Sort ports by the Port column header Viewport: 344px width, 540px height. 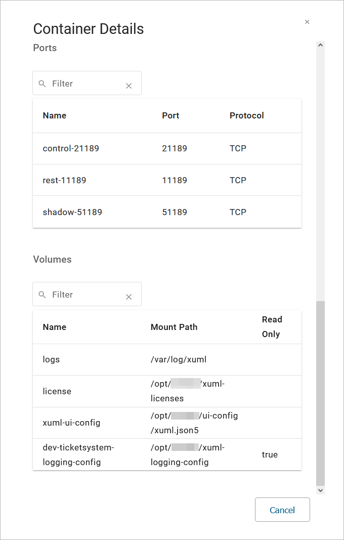point(170,115)
